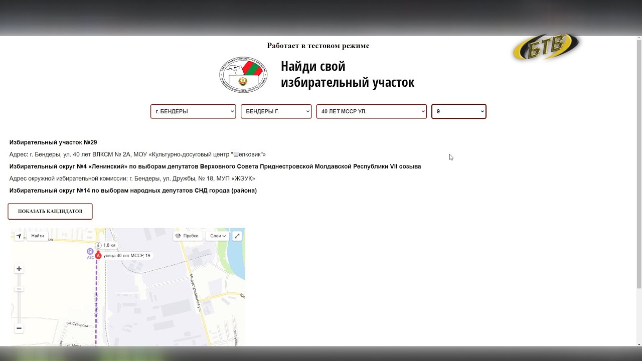Screen dimensions: 642x361
Task: Zoom out the map with minus button
Action: pos(19,328)
